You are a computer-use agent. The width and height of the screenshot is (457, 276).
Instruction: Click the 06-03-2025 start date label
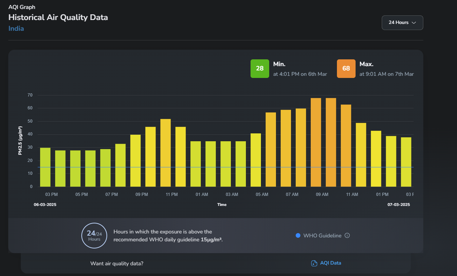pos(45,205)
